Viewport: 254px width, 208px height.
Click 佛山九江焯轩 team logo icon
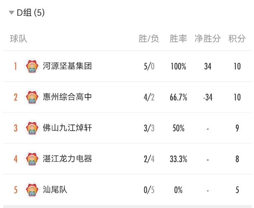pos(32,128)
